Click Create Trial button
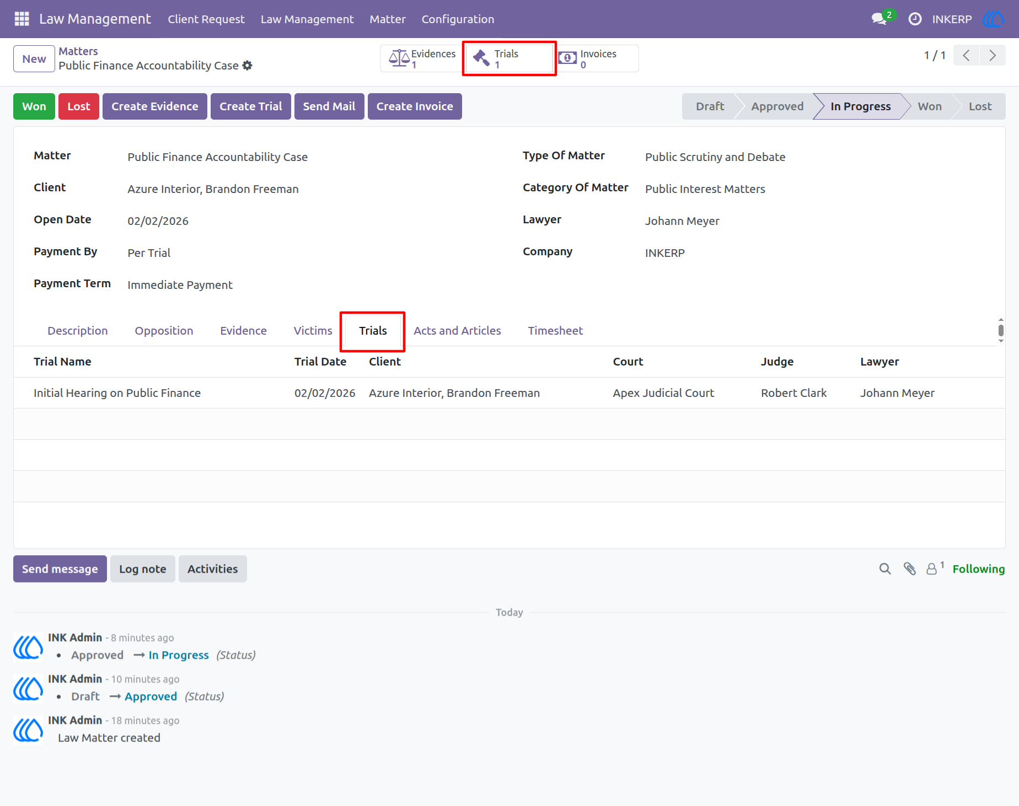 pyautogui.click(x=251, y=106)
